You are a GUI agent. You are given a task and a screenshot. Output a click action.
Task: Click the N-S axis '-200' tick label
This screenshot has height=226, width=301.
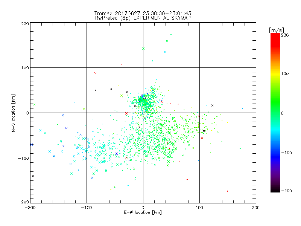23,202
